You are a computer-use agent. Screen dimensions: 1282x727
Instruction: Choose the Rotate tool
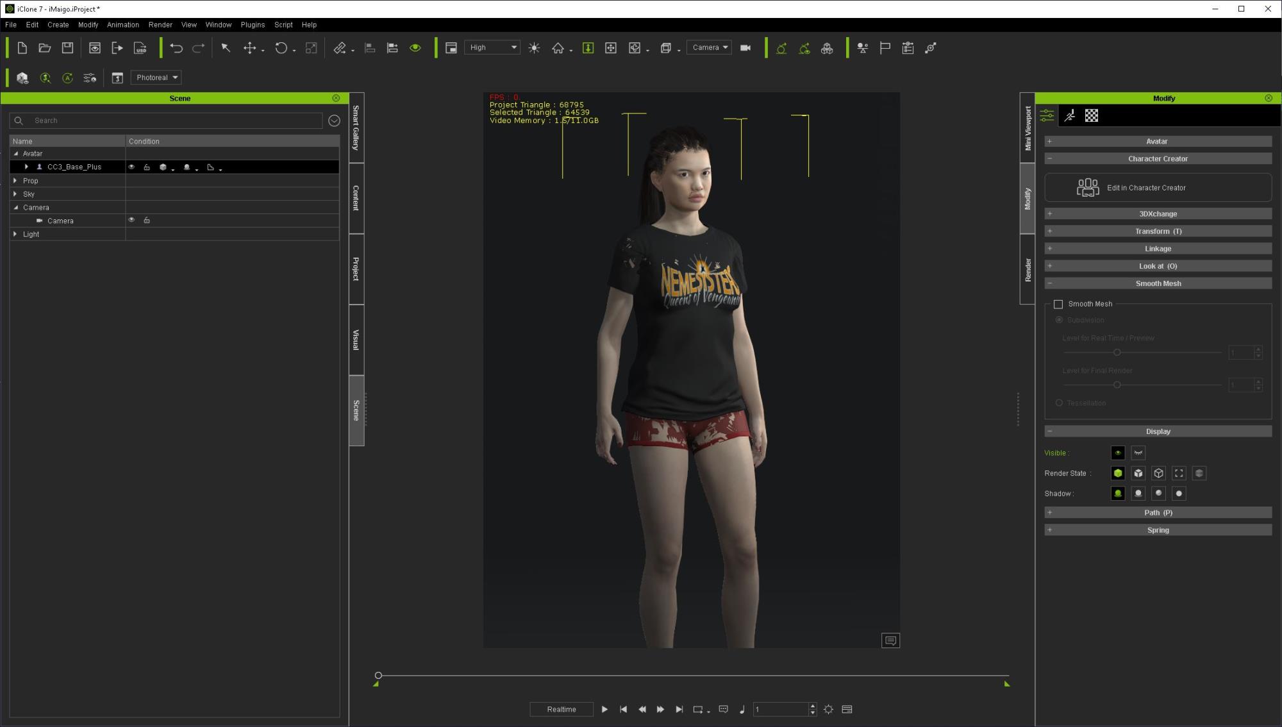[281, 48]
